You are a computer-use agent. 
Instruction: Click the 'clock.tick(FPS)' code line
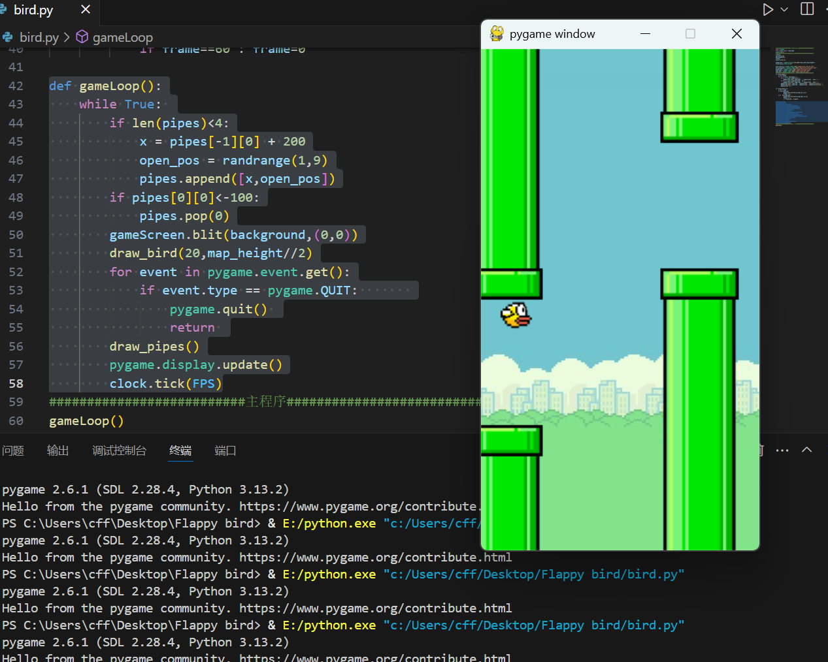click(x=166, y=383)
